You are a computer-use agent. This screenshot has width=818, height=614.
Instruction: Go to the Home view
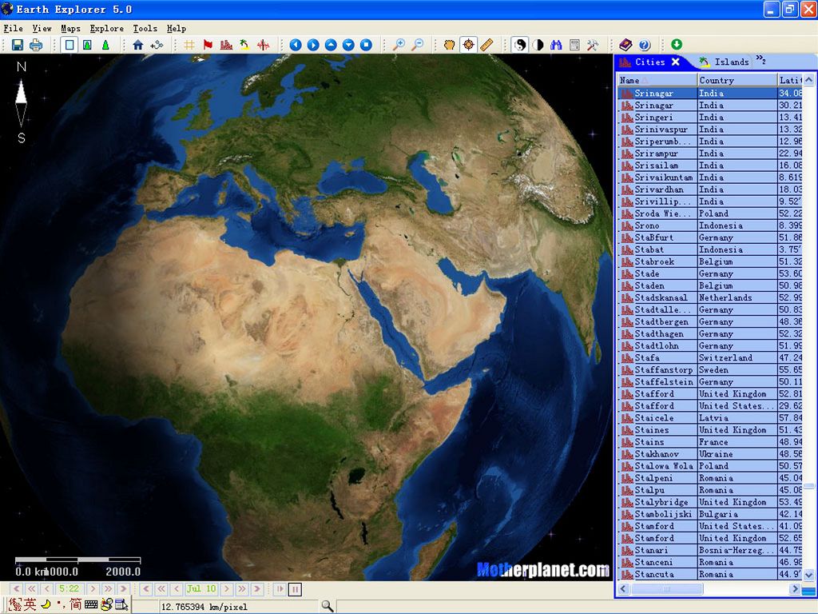138,45
